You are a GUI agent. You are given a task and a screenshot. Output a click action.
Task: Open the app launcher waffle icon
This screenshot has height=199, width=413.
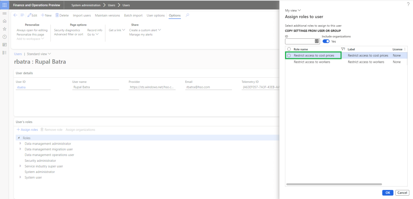point(5,5)
